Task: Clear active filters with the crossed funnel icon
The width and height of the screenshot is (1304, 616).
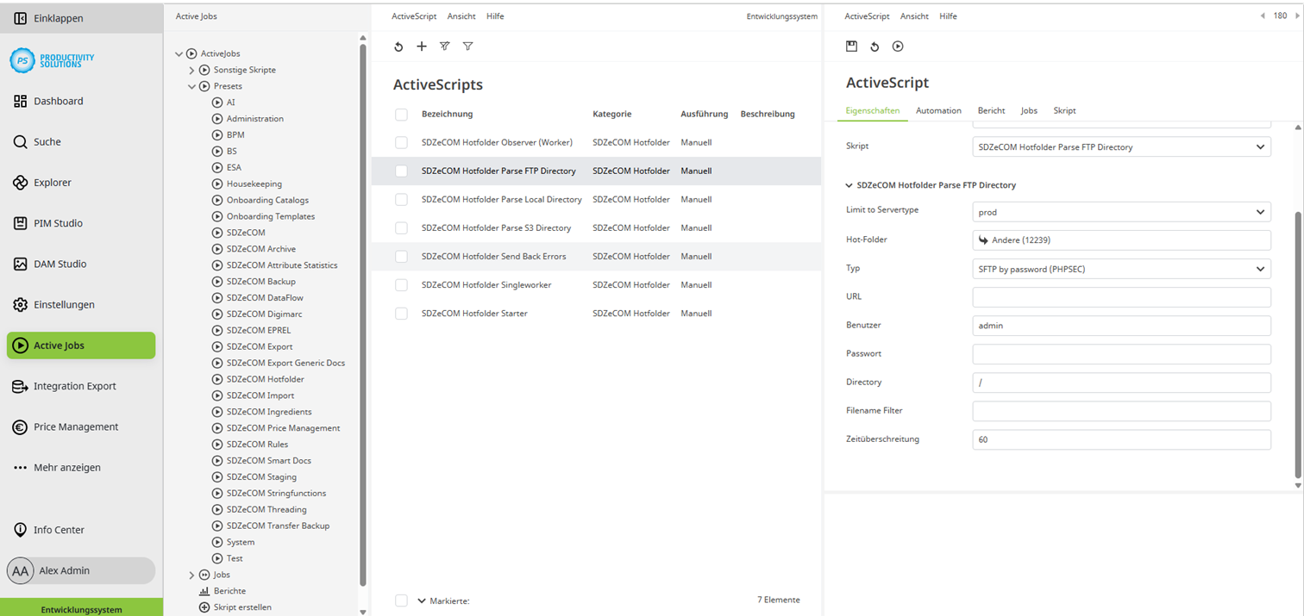Action: [444, 46]
